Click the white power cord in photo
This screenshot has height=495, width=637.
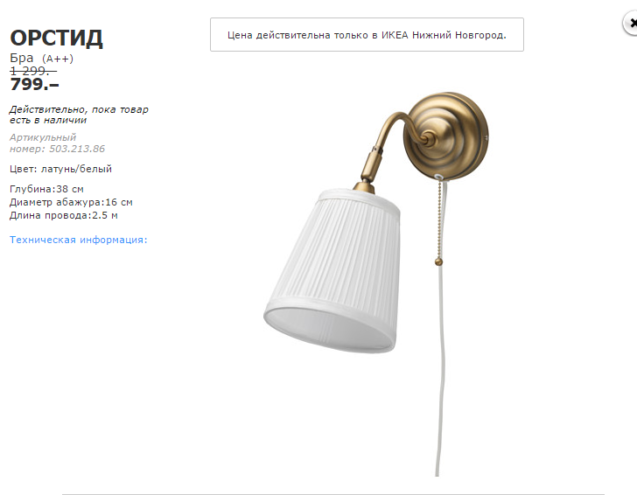click(441, 366)
